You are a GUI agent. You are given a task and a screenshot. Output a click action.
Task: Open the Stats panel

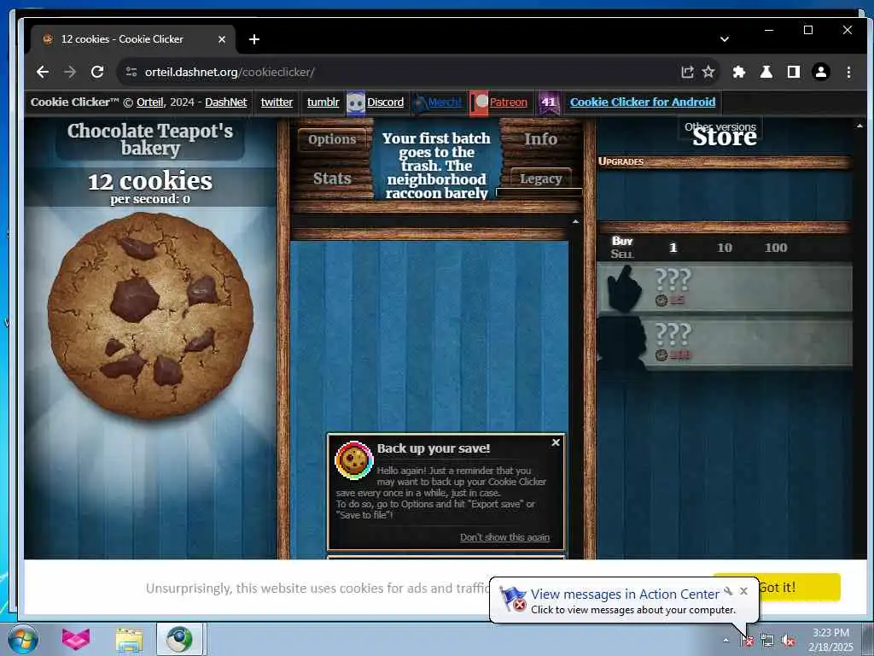pos(332,179)
